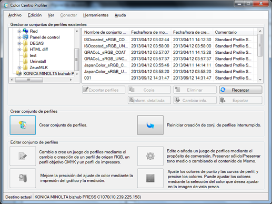The height and width of the screenshot is (204, 272).
Task: Click the tree horizontal scroll left arrow
Action: 12,80
